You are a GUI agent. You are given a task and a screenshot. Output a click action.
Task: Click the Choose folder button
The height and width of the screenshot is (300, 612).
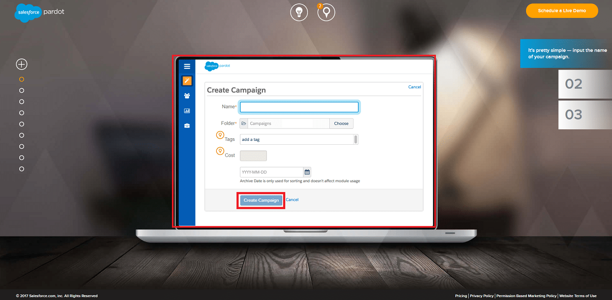341,123
